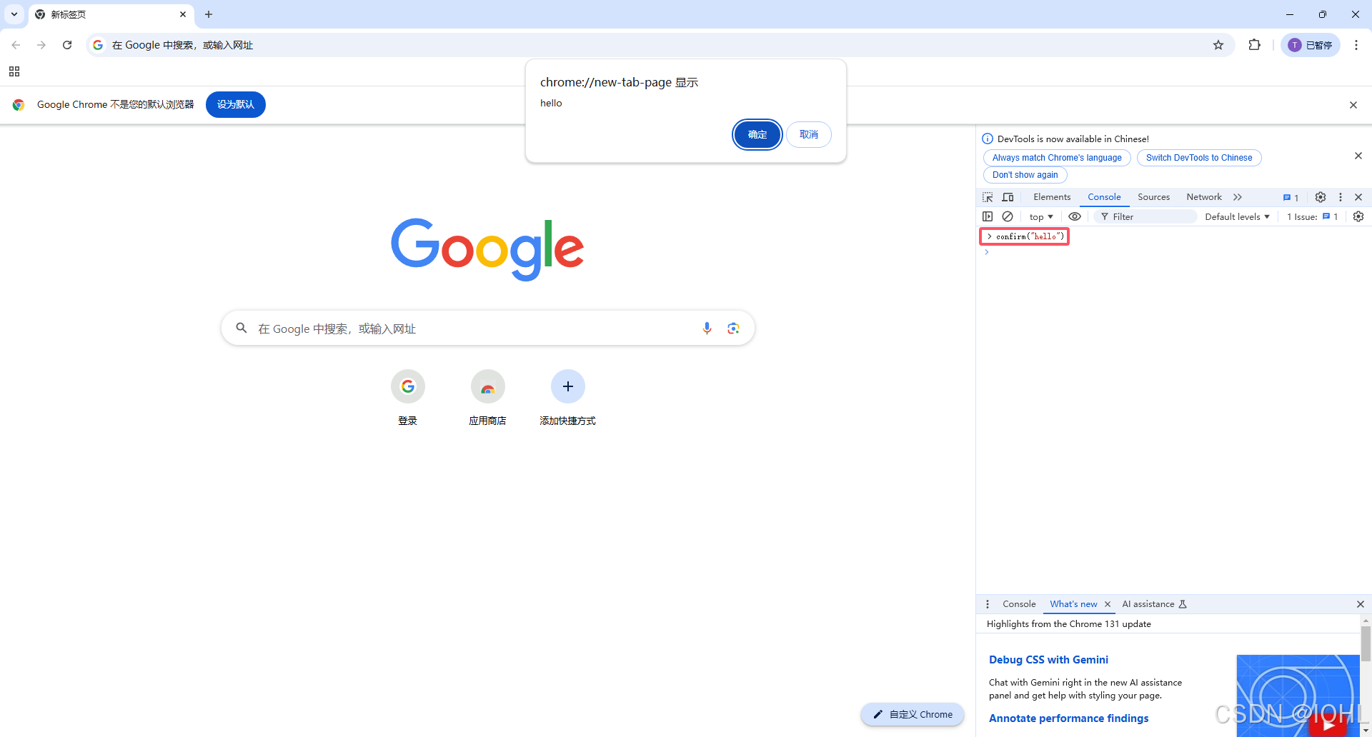This screenshot has width=1372, height=737.
Task: Click the browser back arrow
Action: [x=16, y=45]
